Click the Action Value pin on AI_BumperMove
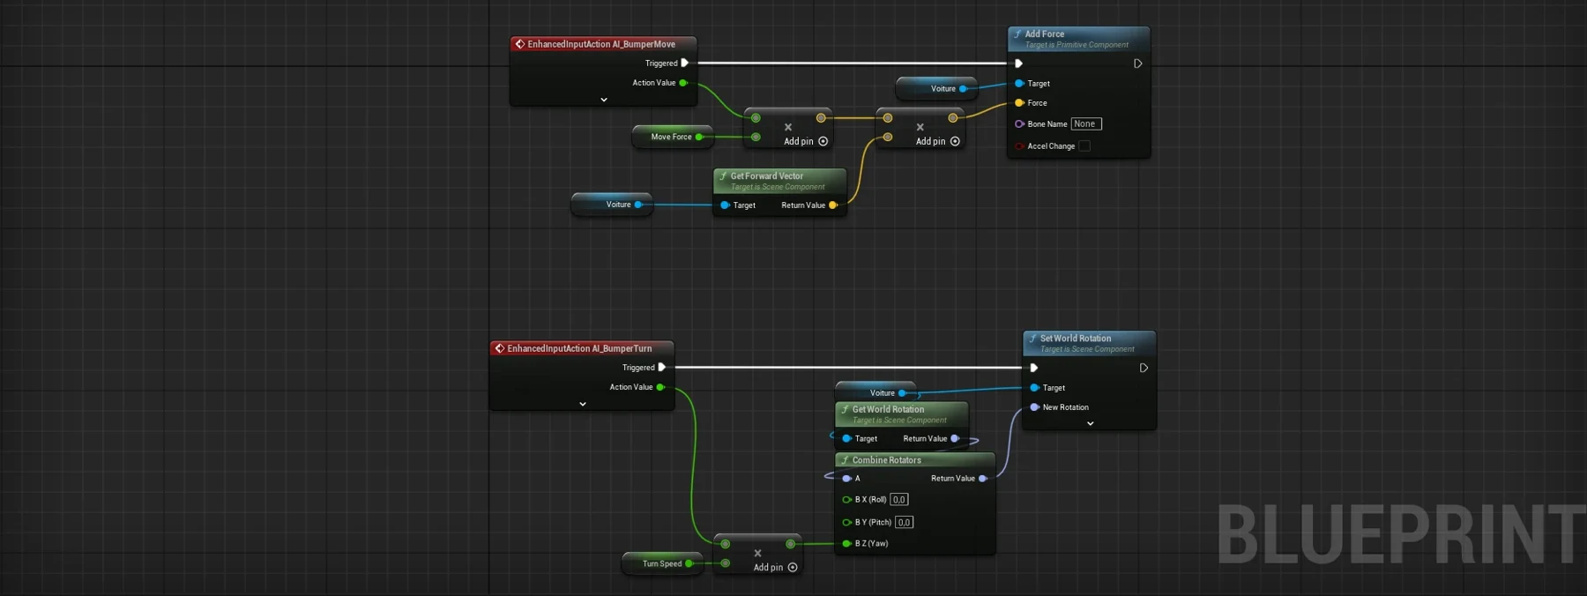Image resolution: width=1587 pixels, height=596 pixels. pos(683,83)
